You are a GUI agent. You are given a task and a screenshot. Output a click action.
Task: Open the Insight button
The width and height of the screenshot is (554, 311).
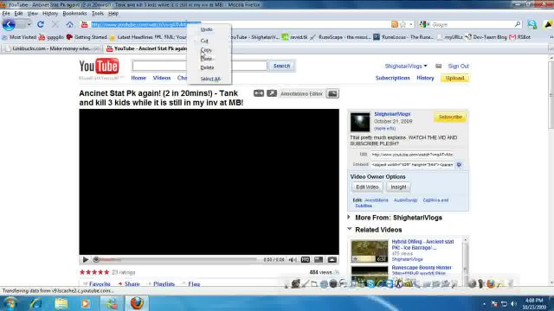click(398, 187)
